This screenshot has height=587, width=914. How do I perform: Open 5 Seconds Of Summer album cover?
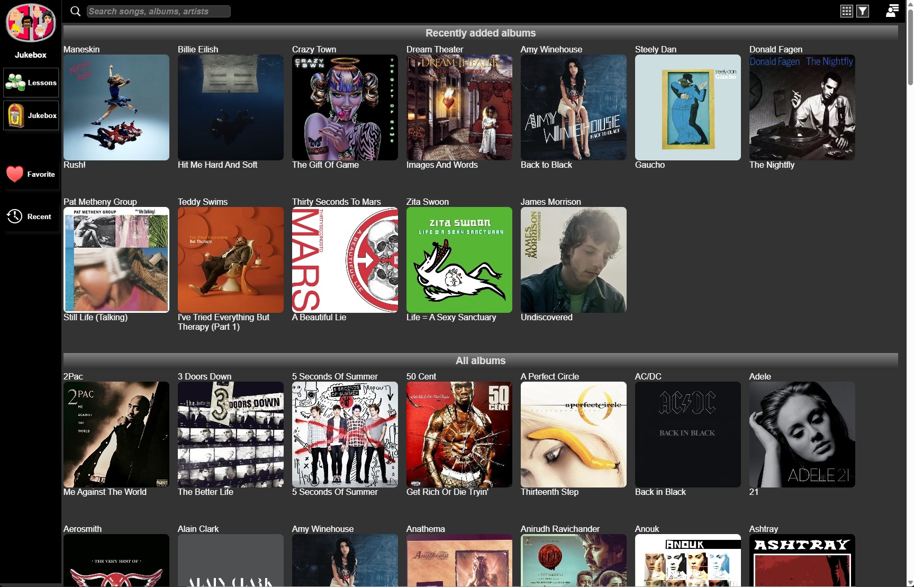pyautogui.click(x=345, y=435)
